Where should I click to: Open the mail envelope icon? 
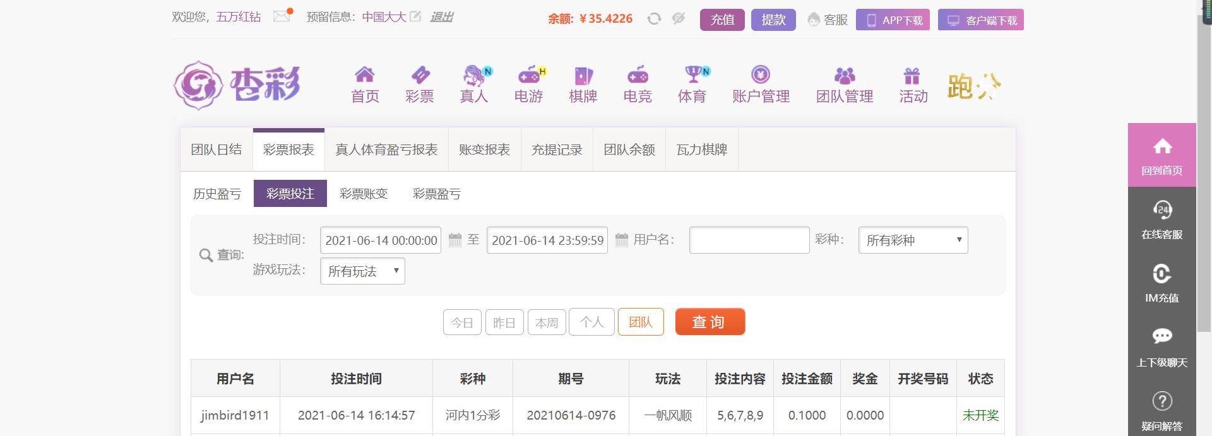[x=282, y=16]
